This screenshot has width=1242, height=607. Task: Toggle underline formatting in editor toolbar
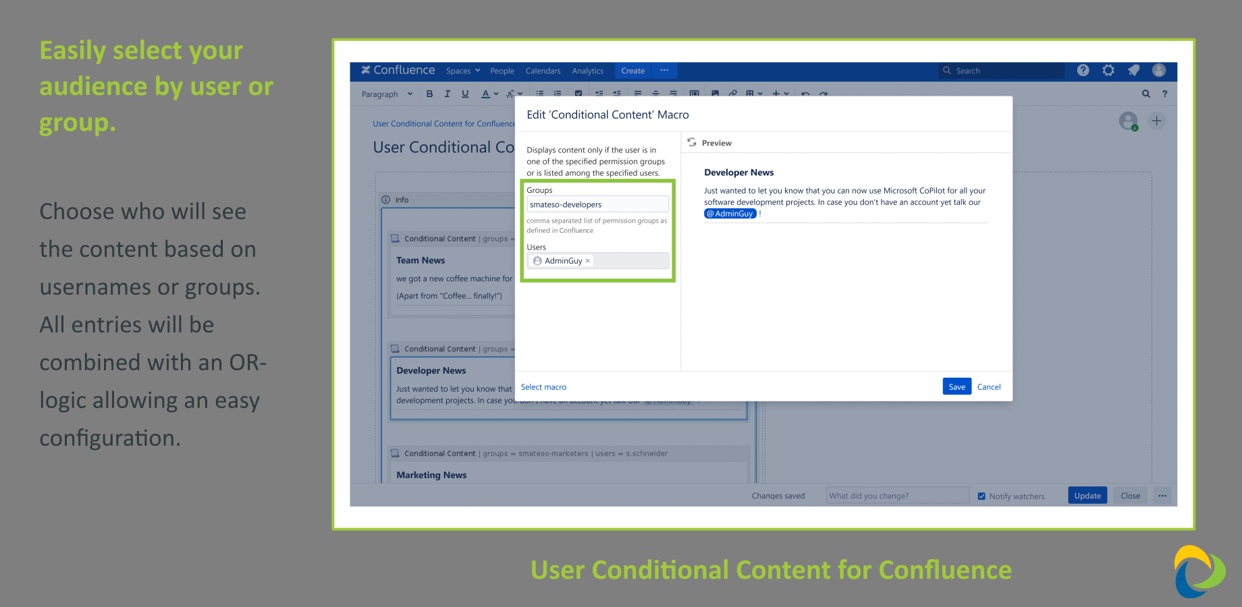click(x=465, y=94)
